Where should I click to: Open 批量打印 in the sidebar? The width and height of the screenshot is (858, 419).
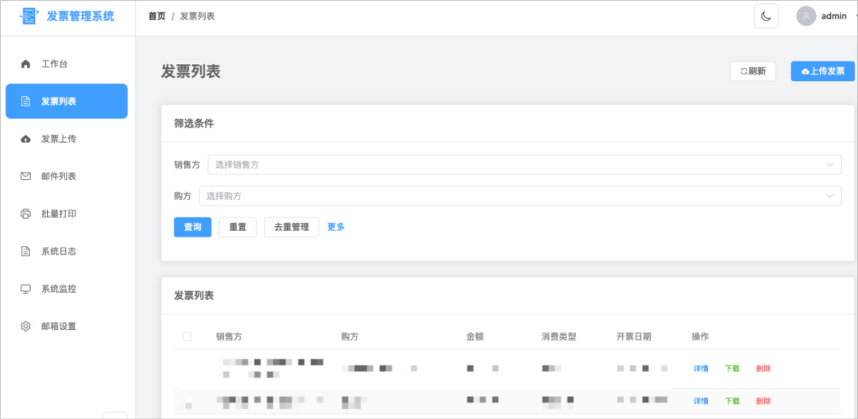pos(67,213)
